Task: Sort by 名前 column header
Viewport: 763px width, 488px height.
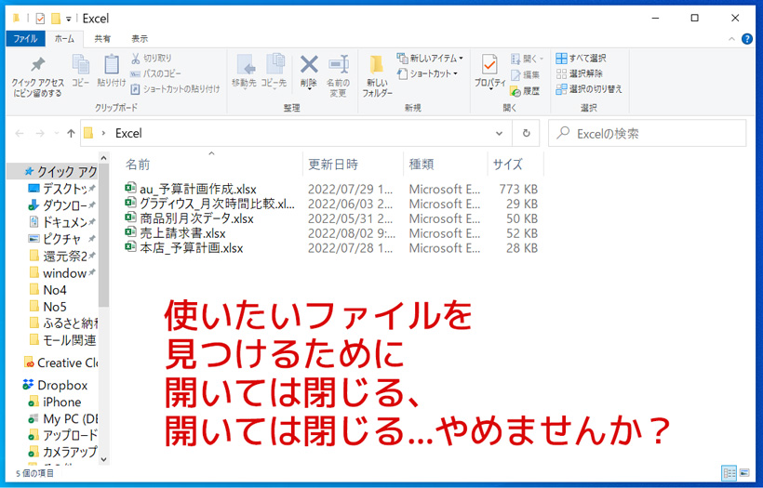Action: [x=138, y=165]
